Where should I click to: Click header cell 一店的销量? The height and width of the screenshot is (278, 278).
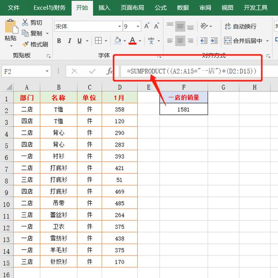click(184, 97)
